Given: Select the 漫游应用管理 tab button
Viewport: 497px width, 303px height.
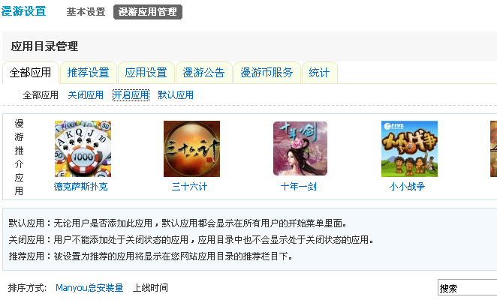Looking at the screenshot, I should pos(148,12).
